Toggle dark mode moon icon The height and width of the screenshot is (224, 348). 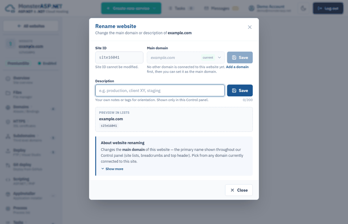pos(303,8)
